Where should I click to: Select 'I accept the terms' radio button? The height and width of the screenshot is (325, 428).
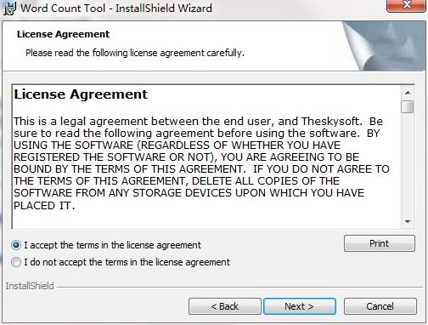point(16,245)
